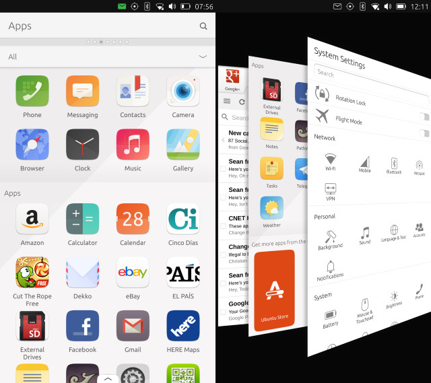Open Brightness settings
The width and height of the screenshot is (431, 383).
coord(394,300)
